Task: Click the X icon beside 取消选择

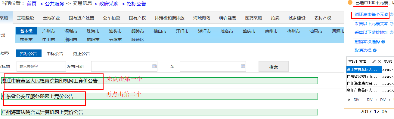Action: [375, 50]
